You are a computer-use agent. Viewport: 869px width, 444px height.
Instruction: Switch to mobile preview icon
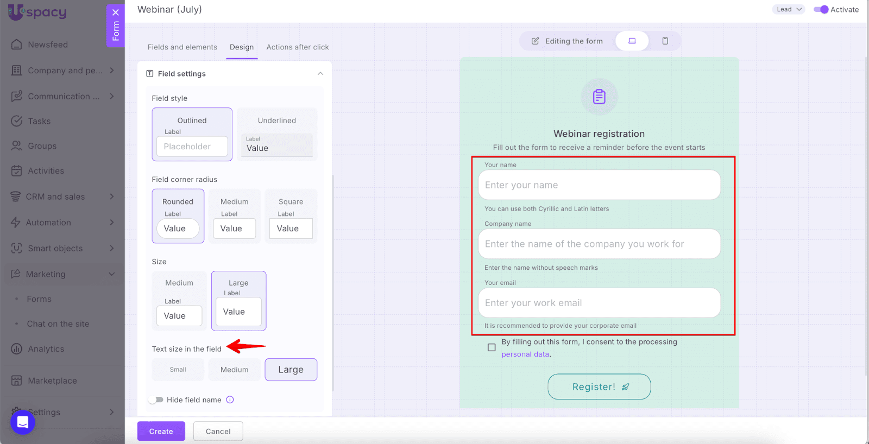(x=665, y=41)
